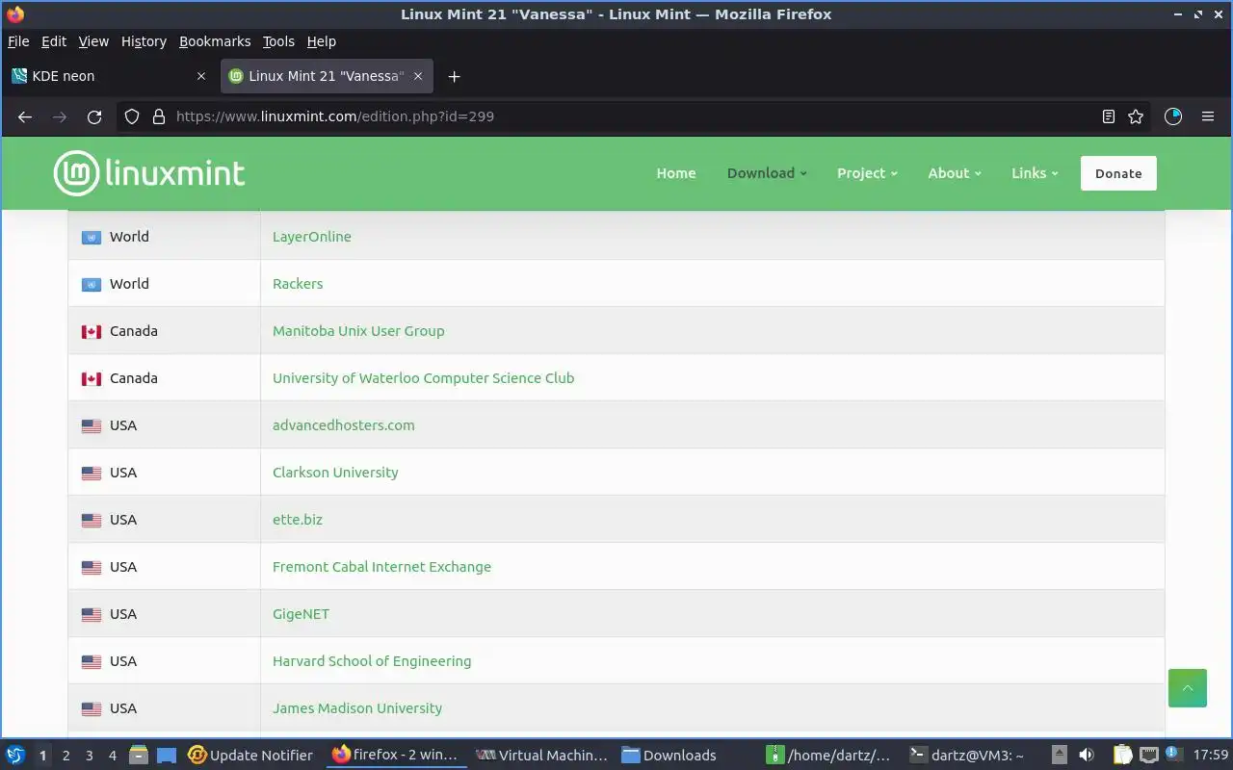
Task: Open the Bookmarks menu
Action: click(x=215, y=41)
